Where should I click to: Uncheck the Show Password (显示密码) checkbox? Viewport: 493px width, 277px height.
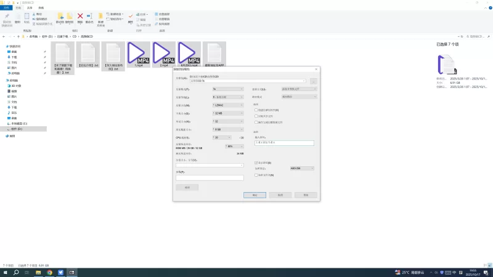(x=256, y=163)
